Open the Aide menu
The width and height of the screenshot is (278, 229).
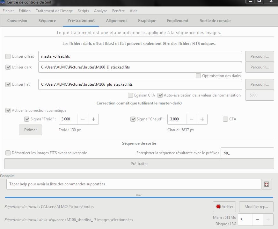(134, 11)
